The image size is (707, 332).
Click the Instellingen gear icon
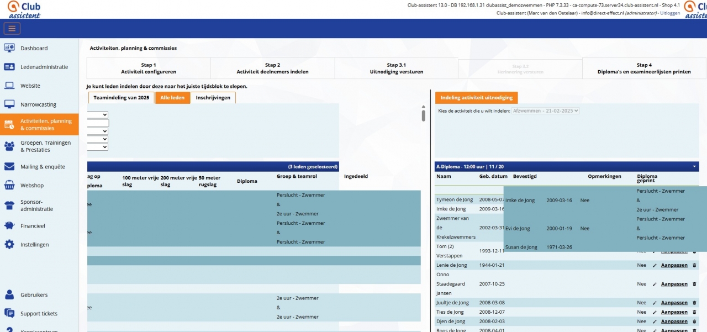point(9,245)
